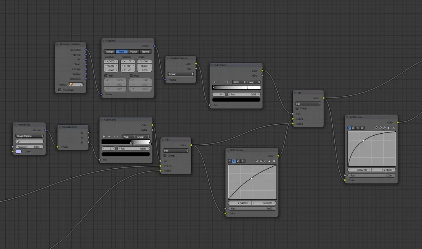Click the Y 0.73750 field in RGB Curves
This screenshot has width=422, height=249.
[x=384, y=170]
